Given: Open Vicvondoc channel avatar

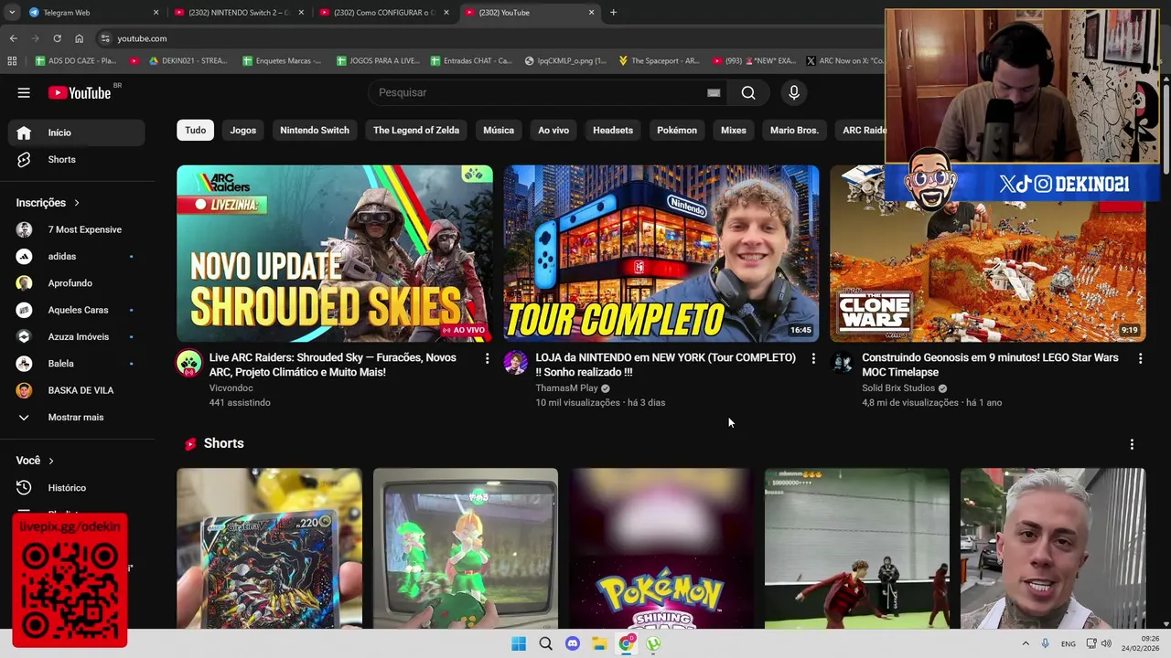Looking at the screenshot, I should click(188, 363).
